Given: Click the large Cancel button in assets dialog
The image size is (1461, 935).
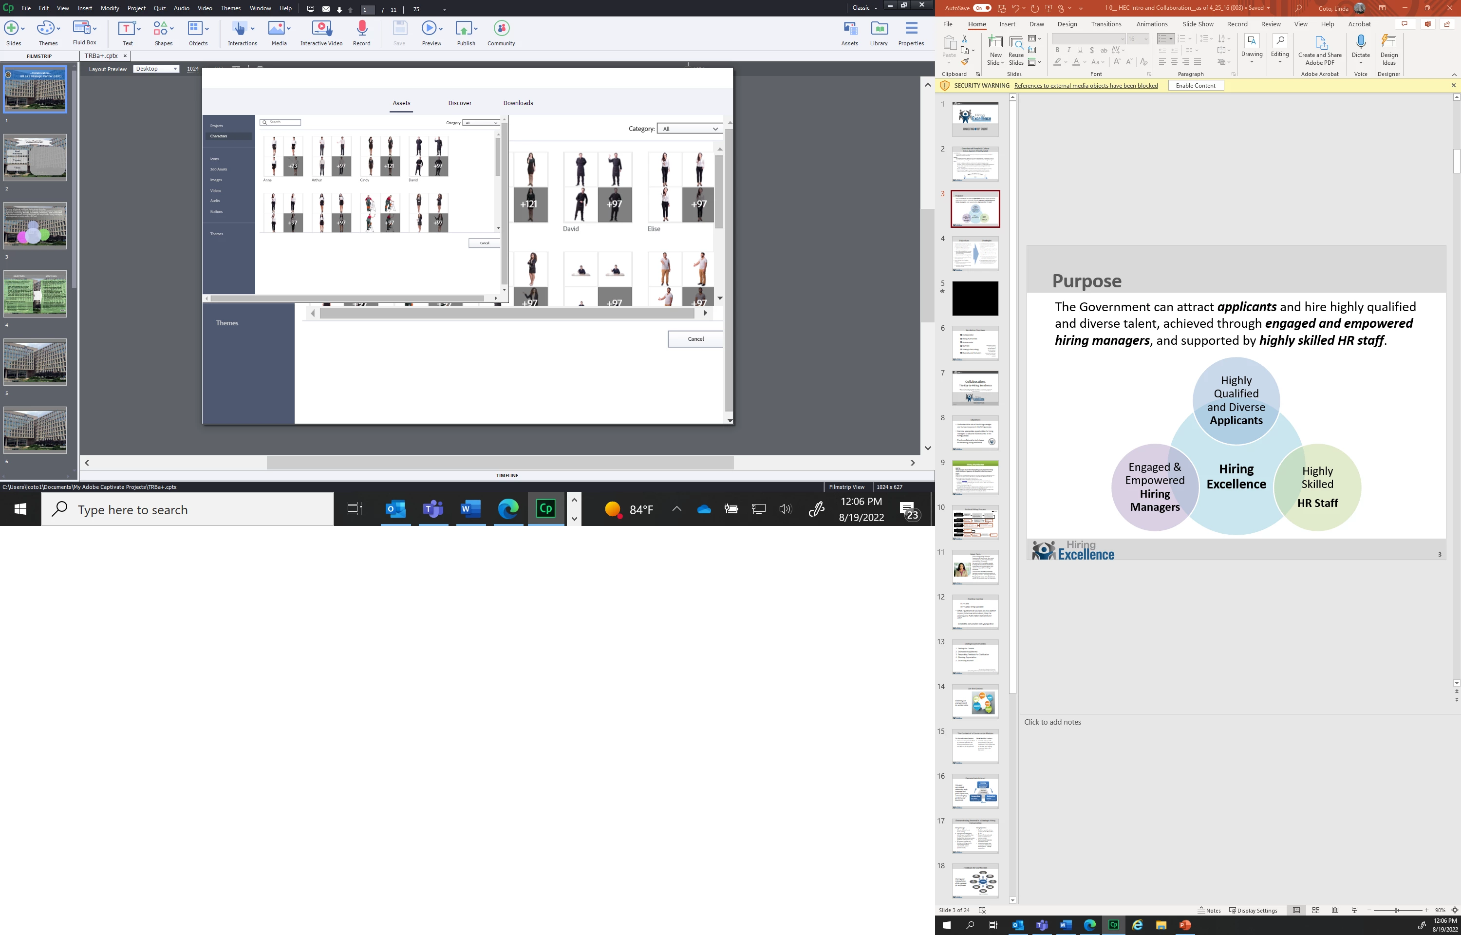Looking at the screenshot, I should pos(695,339).
